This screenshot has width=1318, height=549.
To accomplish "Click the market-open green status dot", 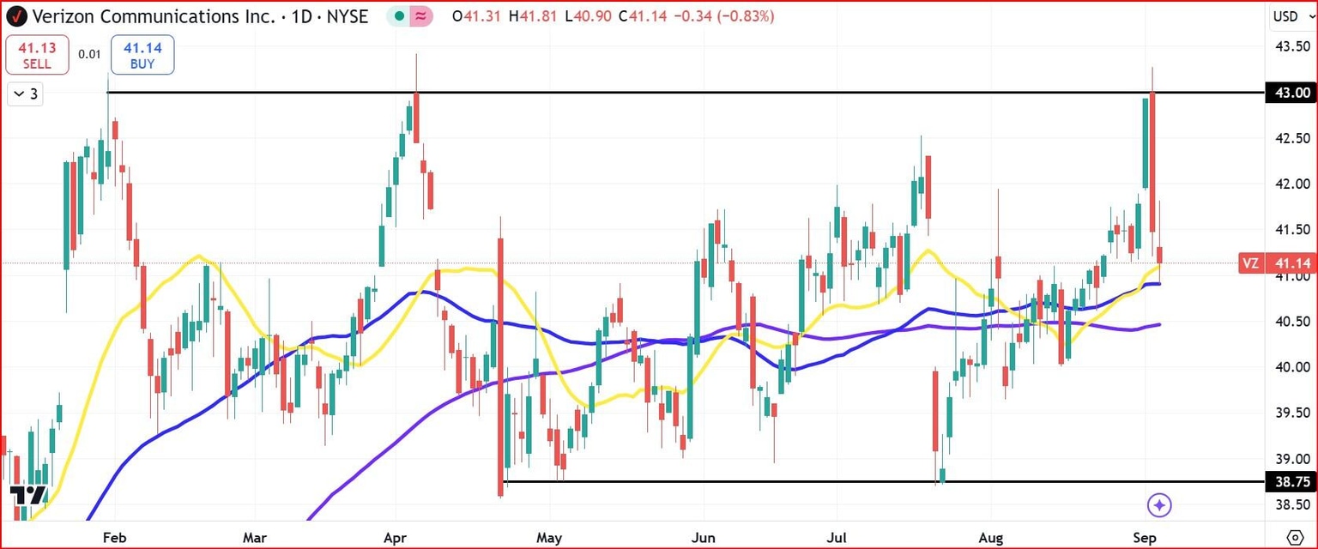I will tap(400, 15).
